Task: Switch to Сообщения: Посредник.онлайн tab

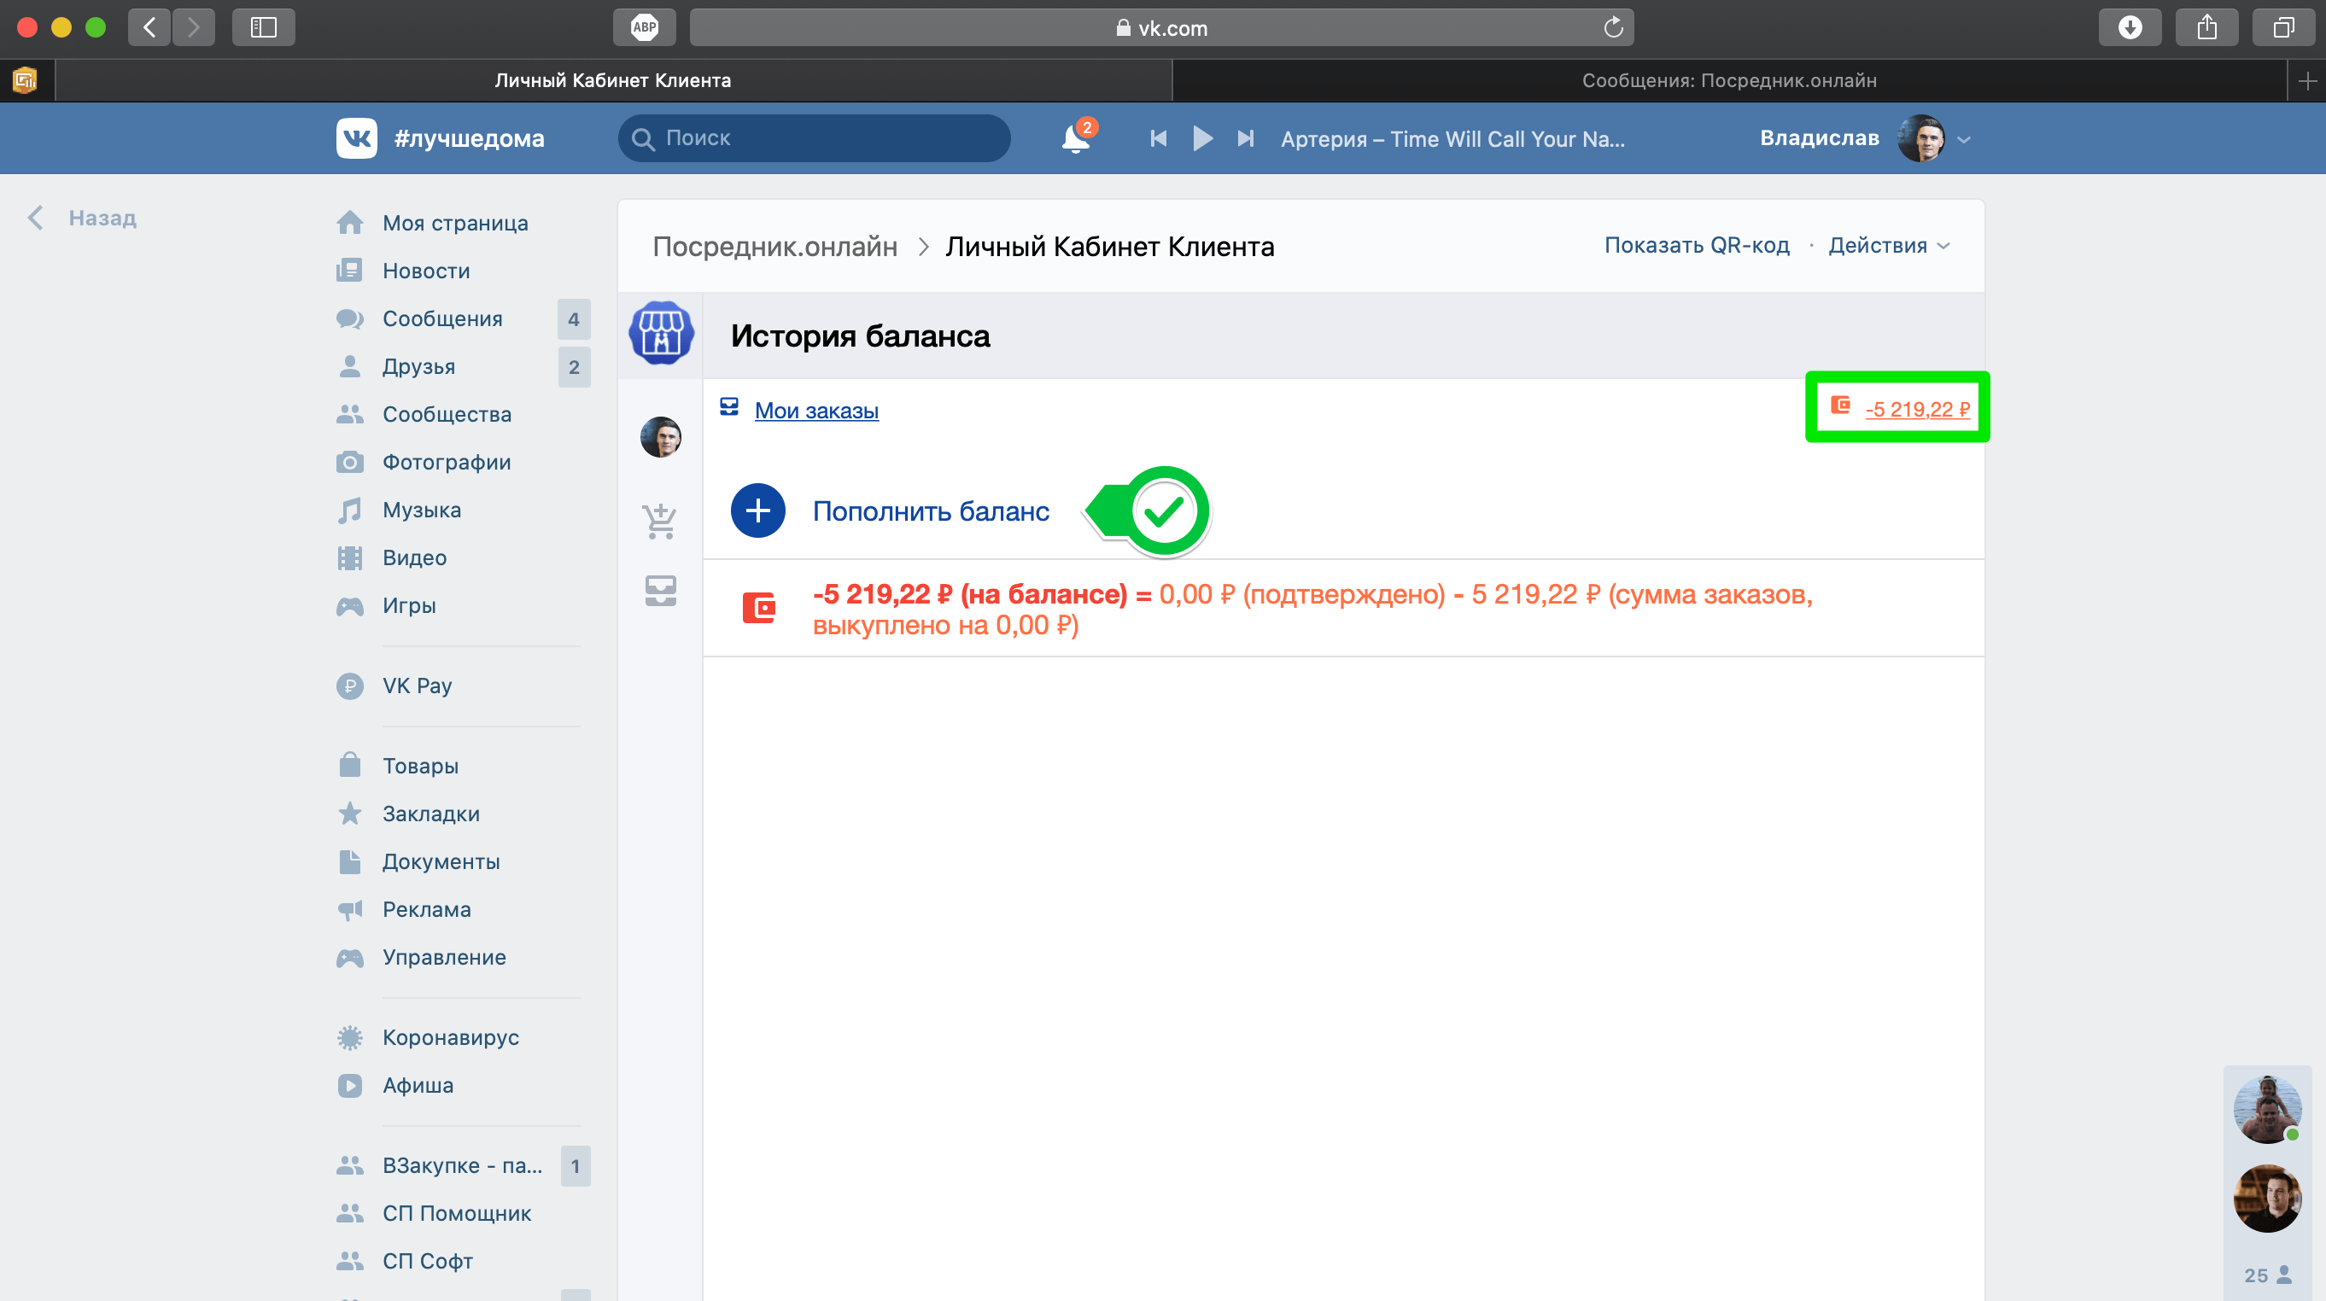Action: point(1728,80)
